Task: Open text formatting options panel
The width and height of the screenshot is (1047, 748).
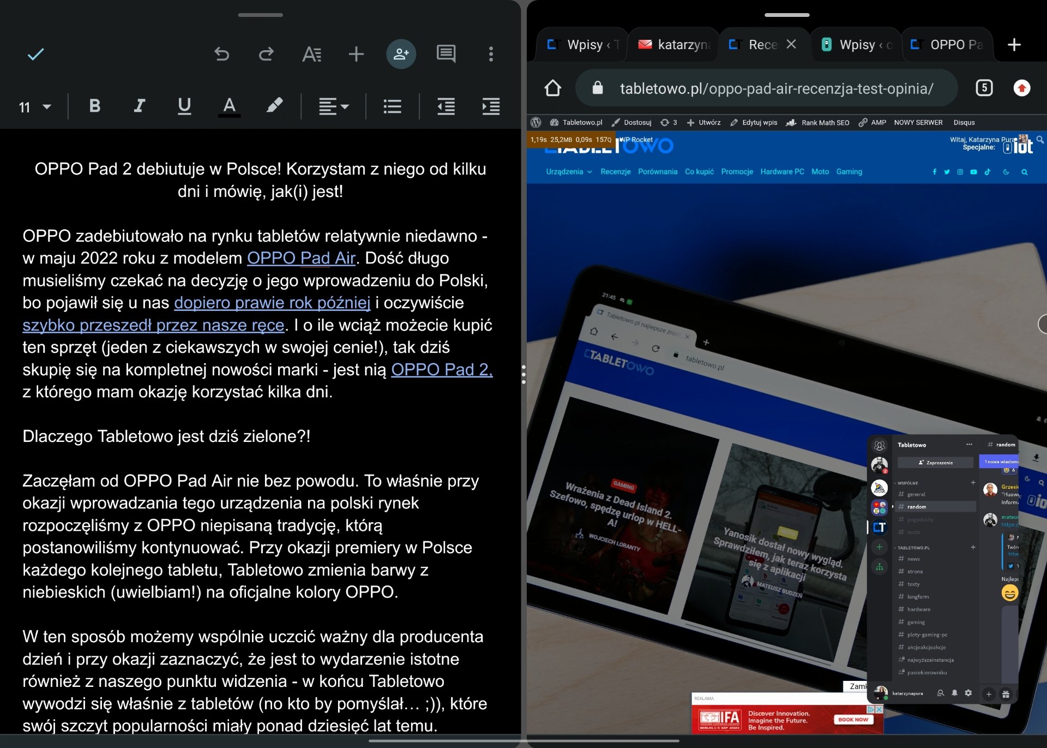Action: 311,54
